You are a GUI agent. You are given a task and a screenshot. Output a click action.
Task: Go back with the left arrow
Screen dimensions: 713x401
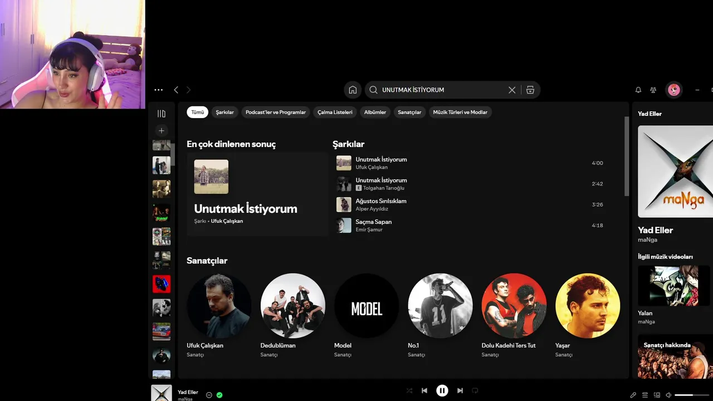click(x=176, y=90)
